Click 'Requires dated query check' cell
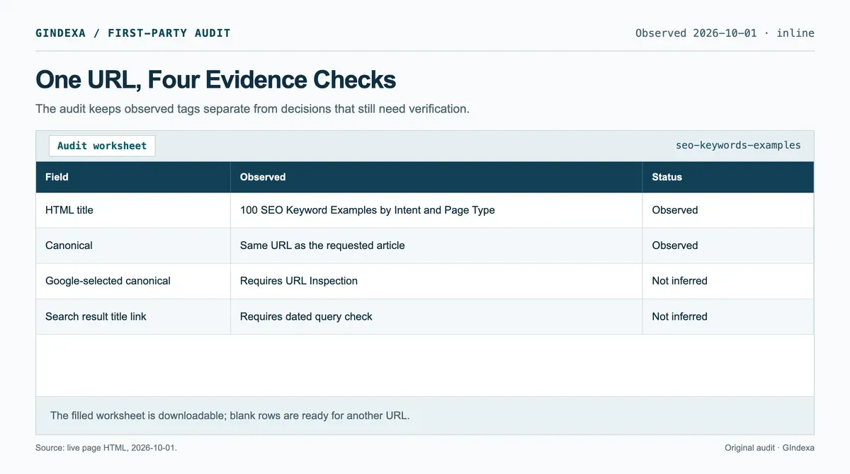This screenshot has width=850, height=474. 436,316
